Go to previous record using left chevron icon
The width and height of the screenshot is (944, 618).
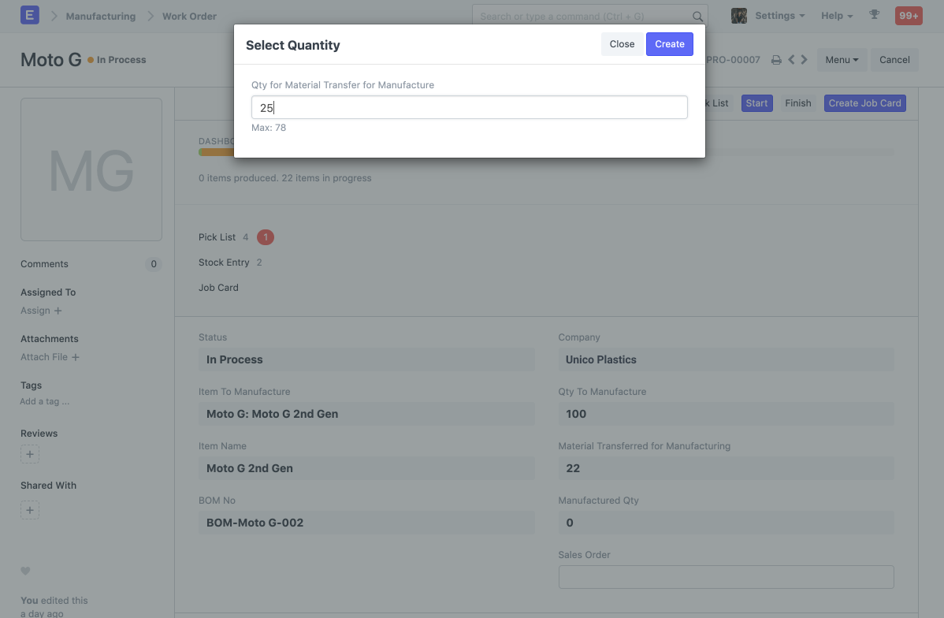point(790,59)
